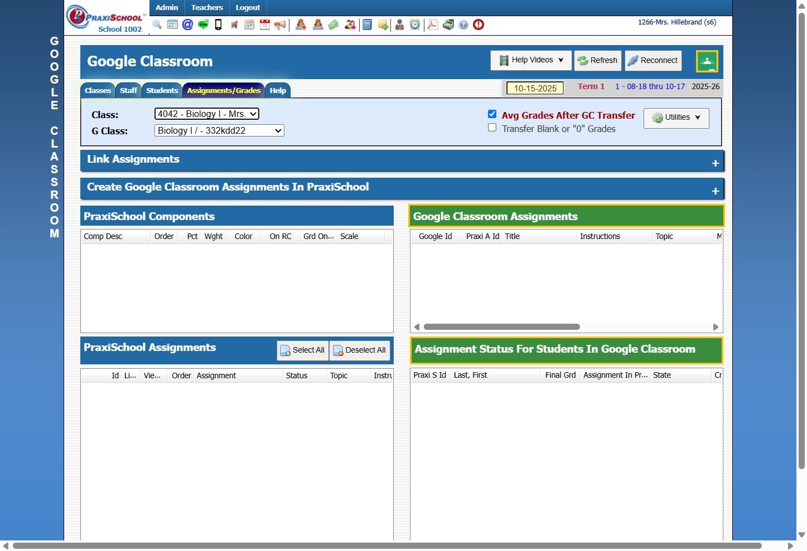Open the blue help question-mark icon
This screenshot has height=551, width=807.
[463, 25]
